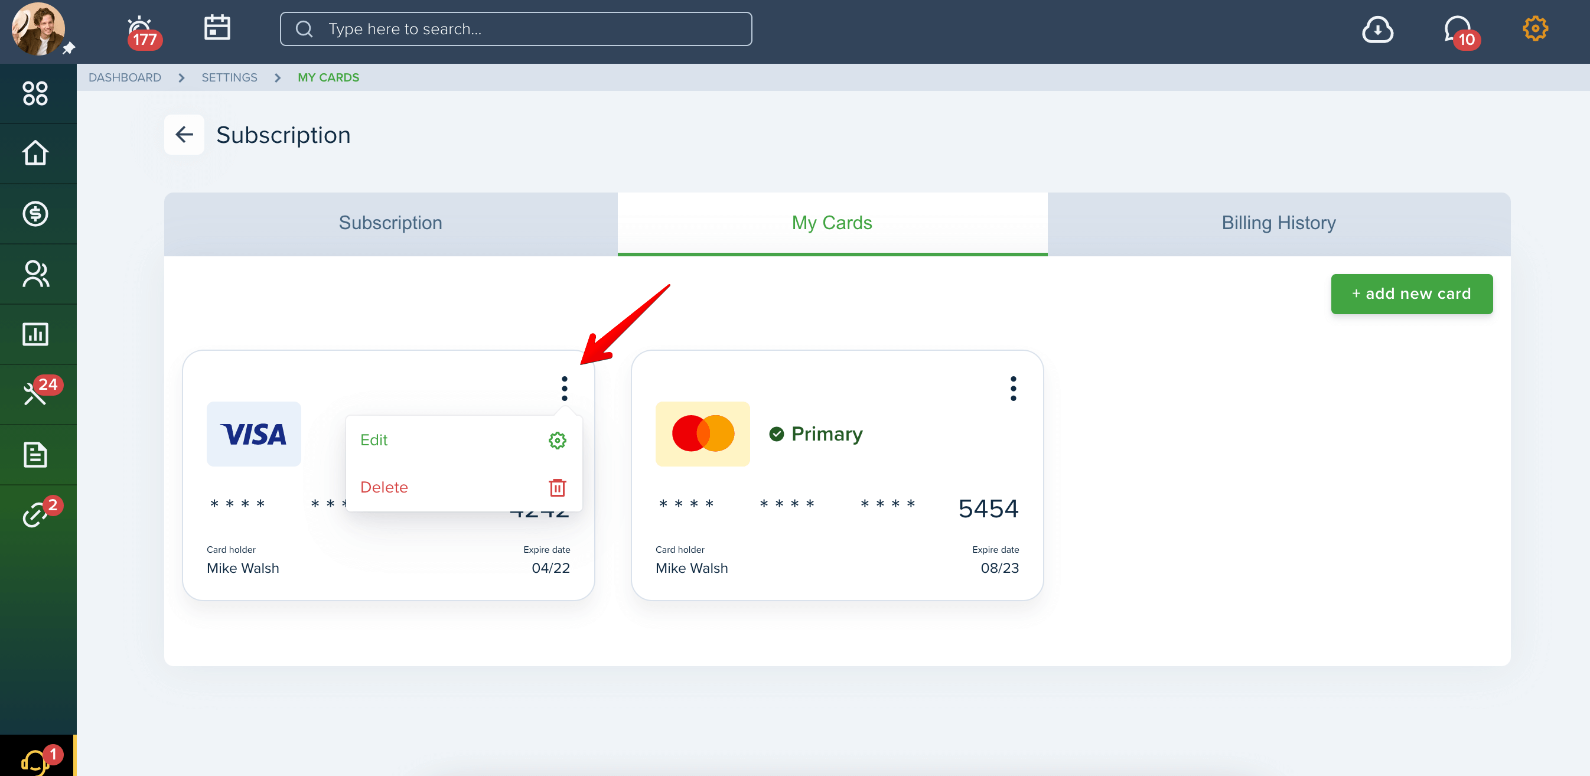Click the Primary label on Mastercard
1590x776 pixels.
click(x=826, y=434)
